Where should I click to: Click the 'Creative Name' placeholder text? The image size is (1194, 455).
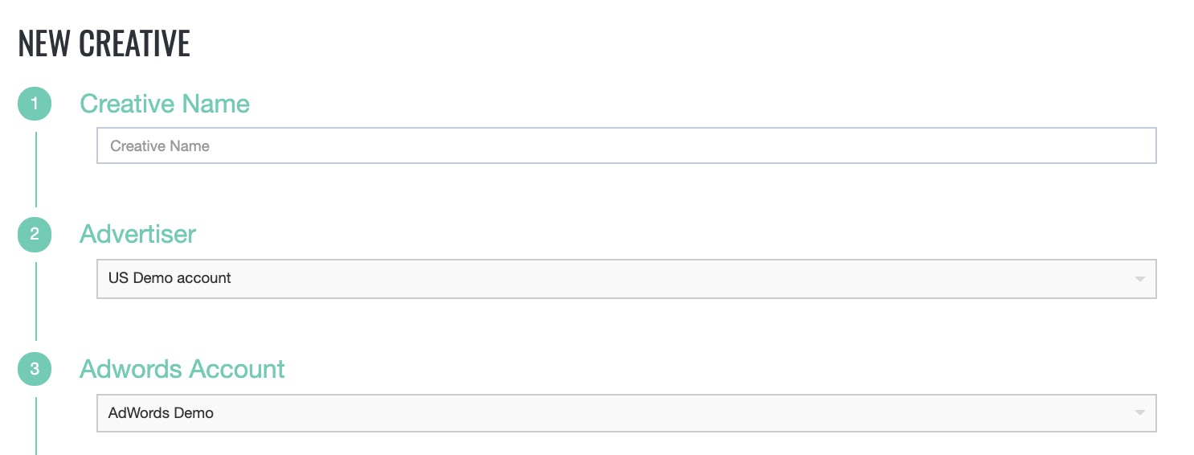[160, 146]
